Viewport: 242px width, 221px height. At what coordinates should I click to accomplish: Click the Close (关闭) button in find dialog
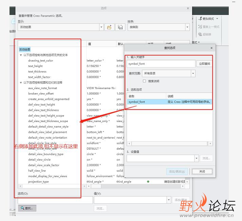coord(202,171)
